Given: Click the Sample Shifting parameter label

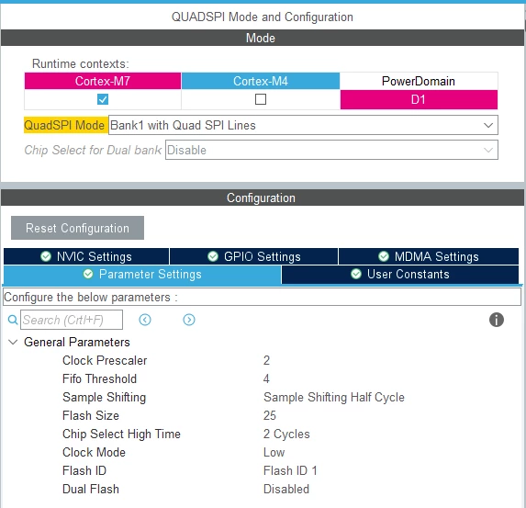Looking at the screenshot, I should coord(105,397).
